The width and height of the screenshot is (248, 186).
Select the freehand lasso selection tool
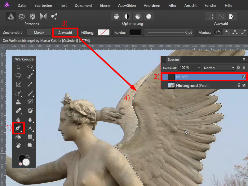tap(18, 76)
